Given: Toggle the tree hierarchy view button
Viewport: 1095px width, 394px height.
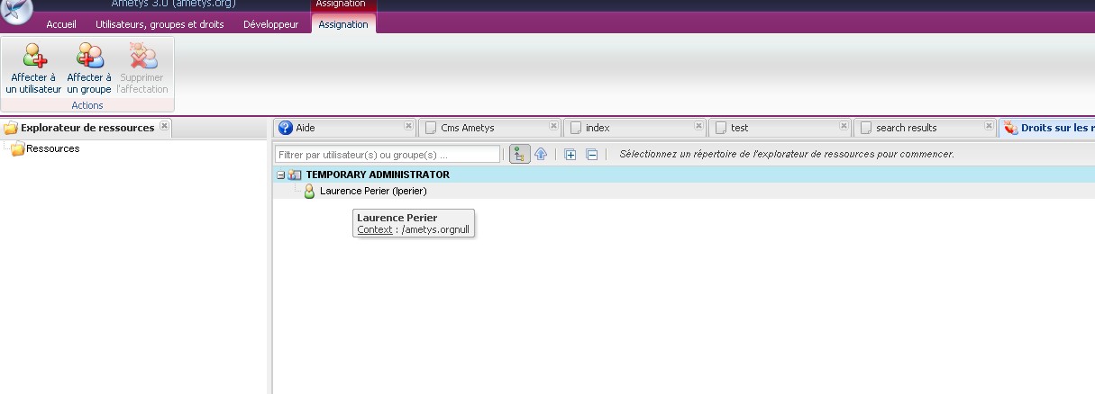Looking at the screenshot, I should (519, 155).
